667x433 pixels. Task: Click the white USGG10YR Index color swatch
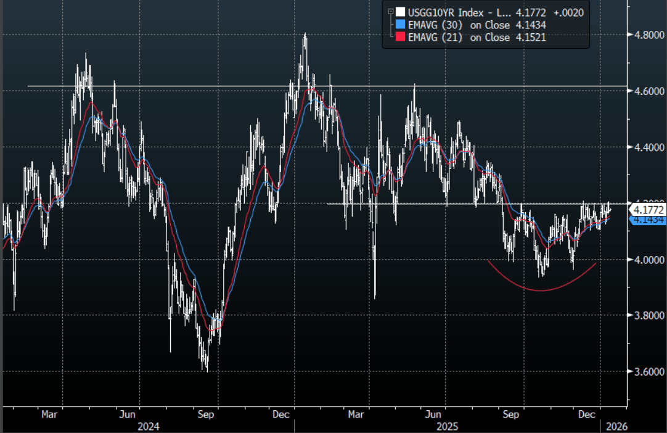(x=399, y=12)
